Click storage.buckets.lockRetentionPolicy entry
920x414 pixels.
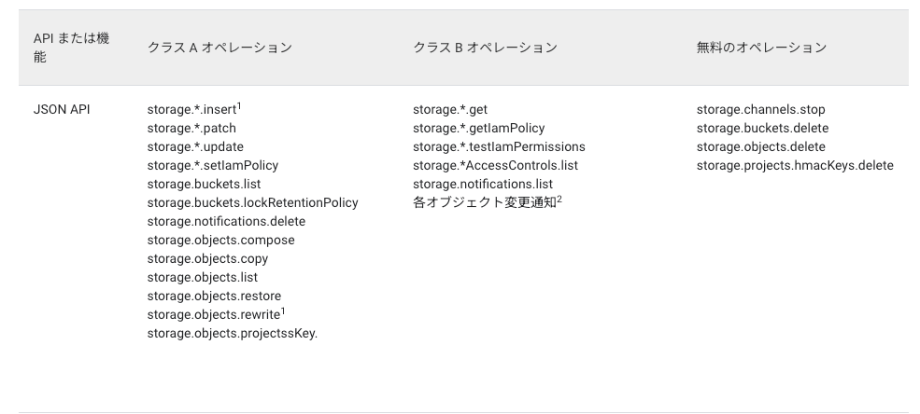[x=252, y=202]
